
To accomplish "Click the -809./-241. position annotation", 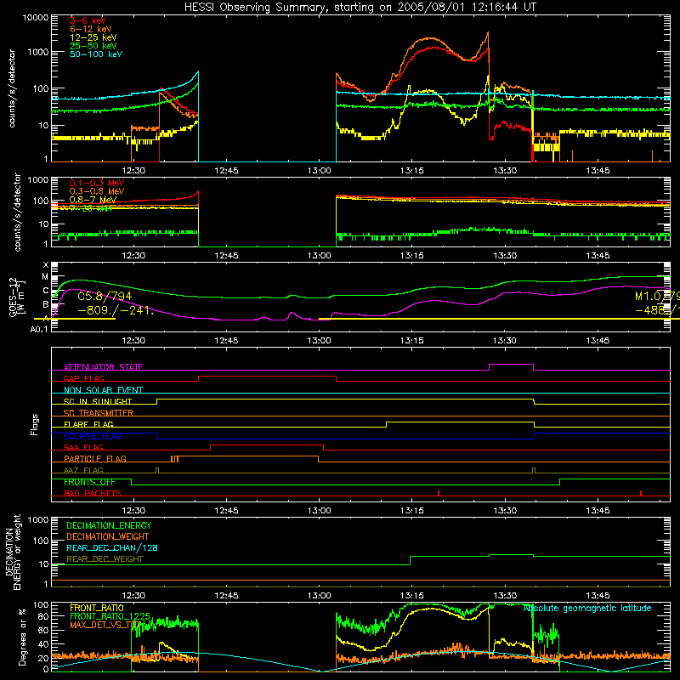I will point(116,310).
